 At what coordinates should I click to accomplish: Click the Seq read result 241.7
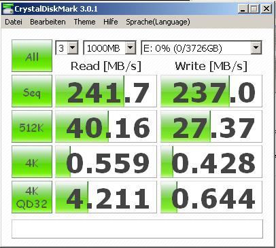[106, 91]
